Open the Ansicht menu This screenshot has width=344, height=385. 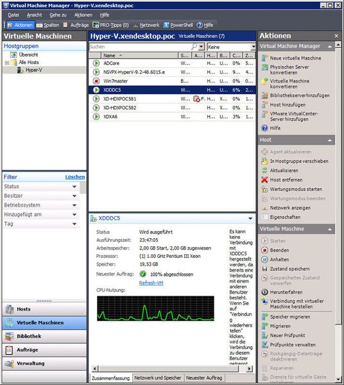35,15
